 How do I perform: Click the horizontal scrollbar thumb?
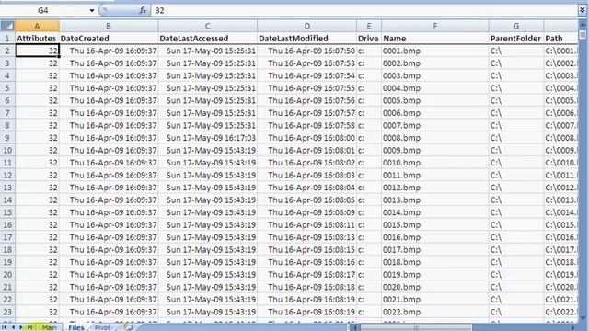[416, 327]
